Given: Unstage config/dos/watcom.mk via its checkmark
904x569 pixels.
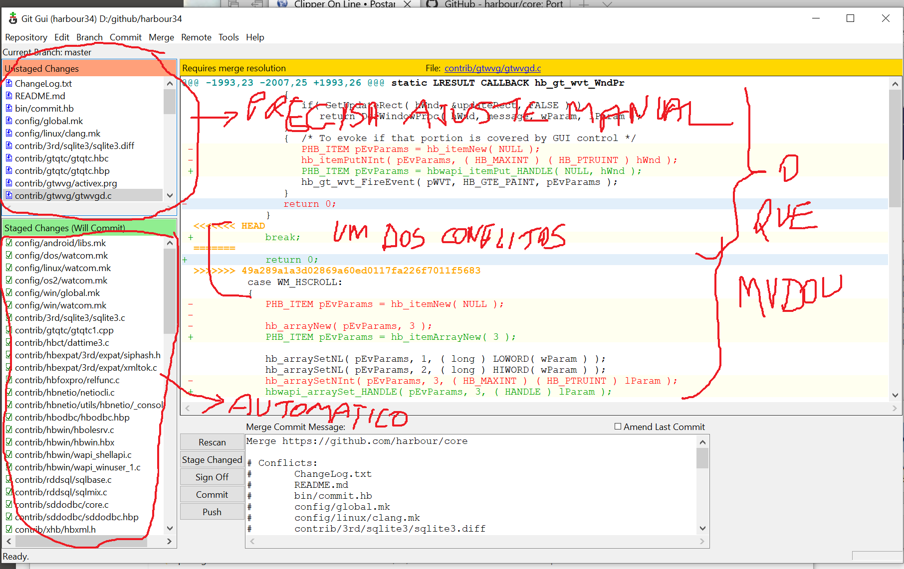Looking at the screenshot, I should click(9, 255).
